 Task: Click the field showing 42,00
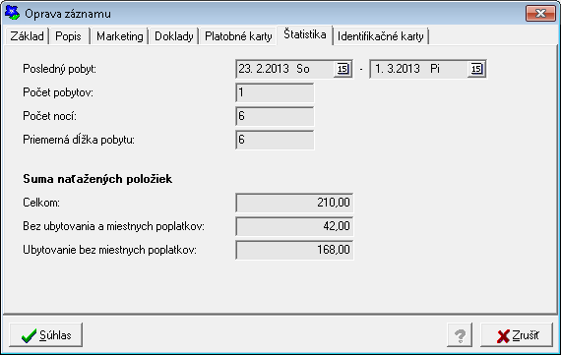[294, 226]
